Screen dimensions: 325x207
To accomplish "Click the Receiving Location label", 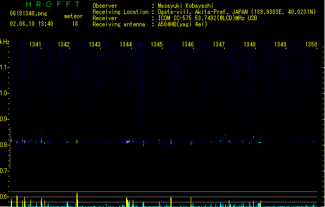I will click(x=120, y=12).
